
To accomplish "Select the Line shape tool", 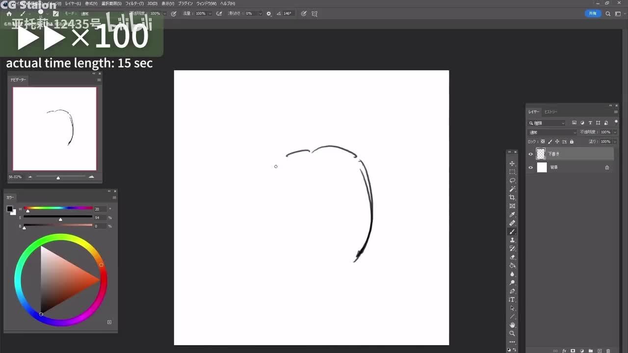I will tap(512, 317).
